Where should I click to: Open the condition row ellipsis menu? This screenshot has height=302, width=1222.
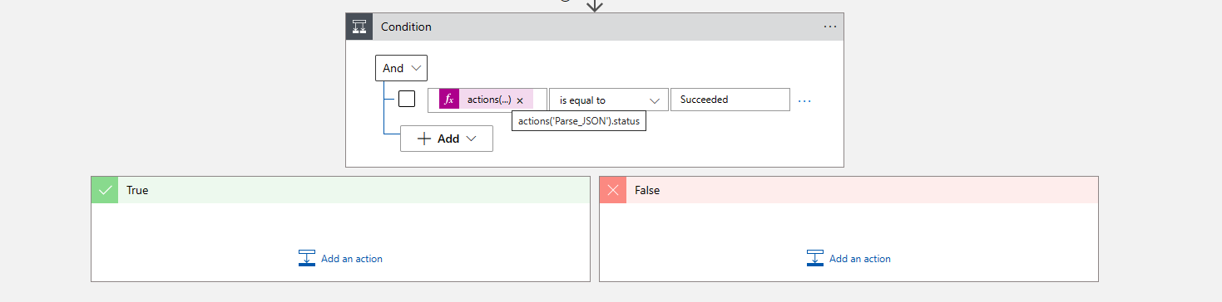click(804, 100)
